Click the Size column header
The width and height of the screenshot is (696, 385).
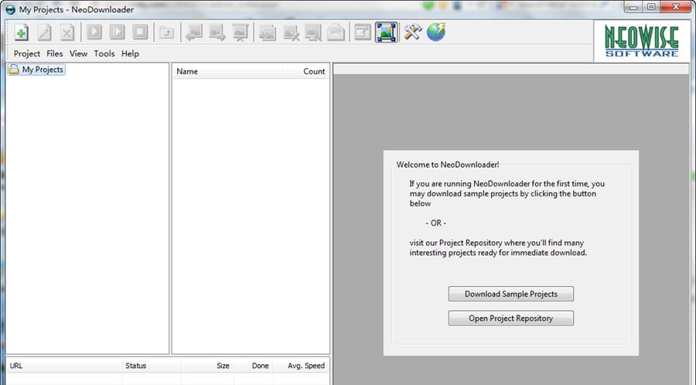coord(207,366)
